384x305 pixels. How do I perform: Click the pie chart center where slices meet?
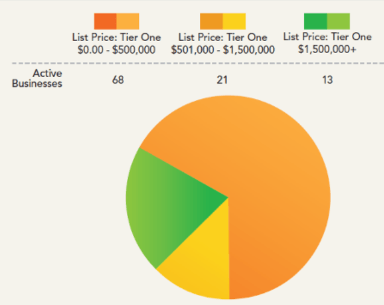click(228, 197)
